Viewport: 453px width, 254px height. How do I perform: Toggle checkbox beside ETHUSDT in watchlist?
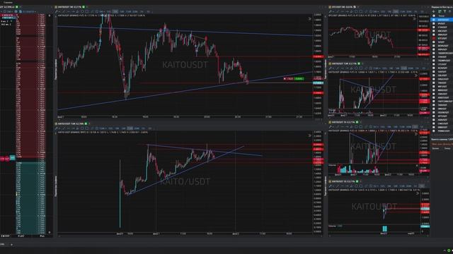[x=434, y=28]
